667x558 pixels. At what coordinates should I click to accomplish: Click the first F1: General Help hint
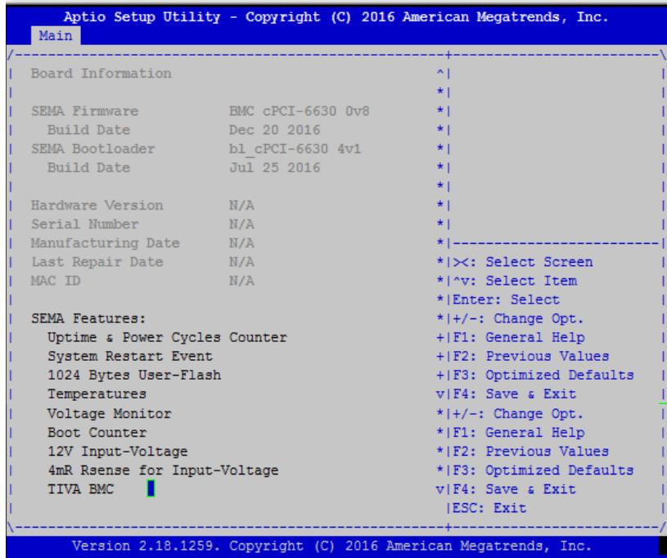(x=519, y=338)
